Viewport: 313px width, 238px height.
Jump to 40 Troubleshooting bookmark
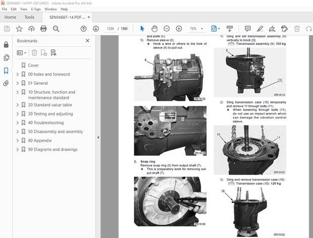point(46,123)
